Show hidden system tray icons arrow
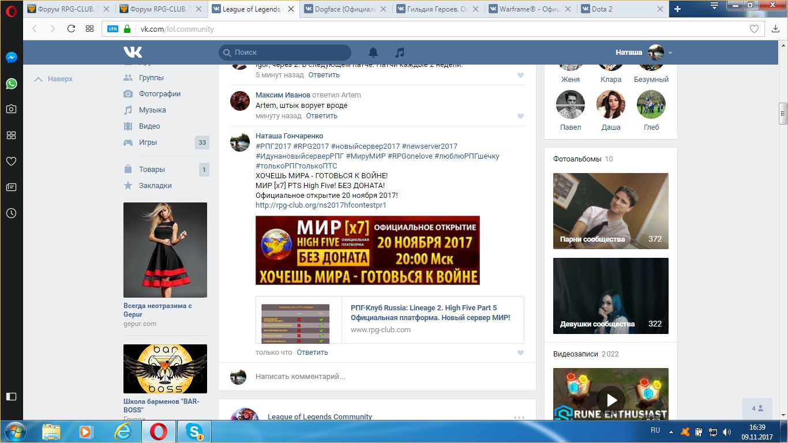 point(671,431)
